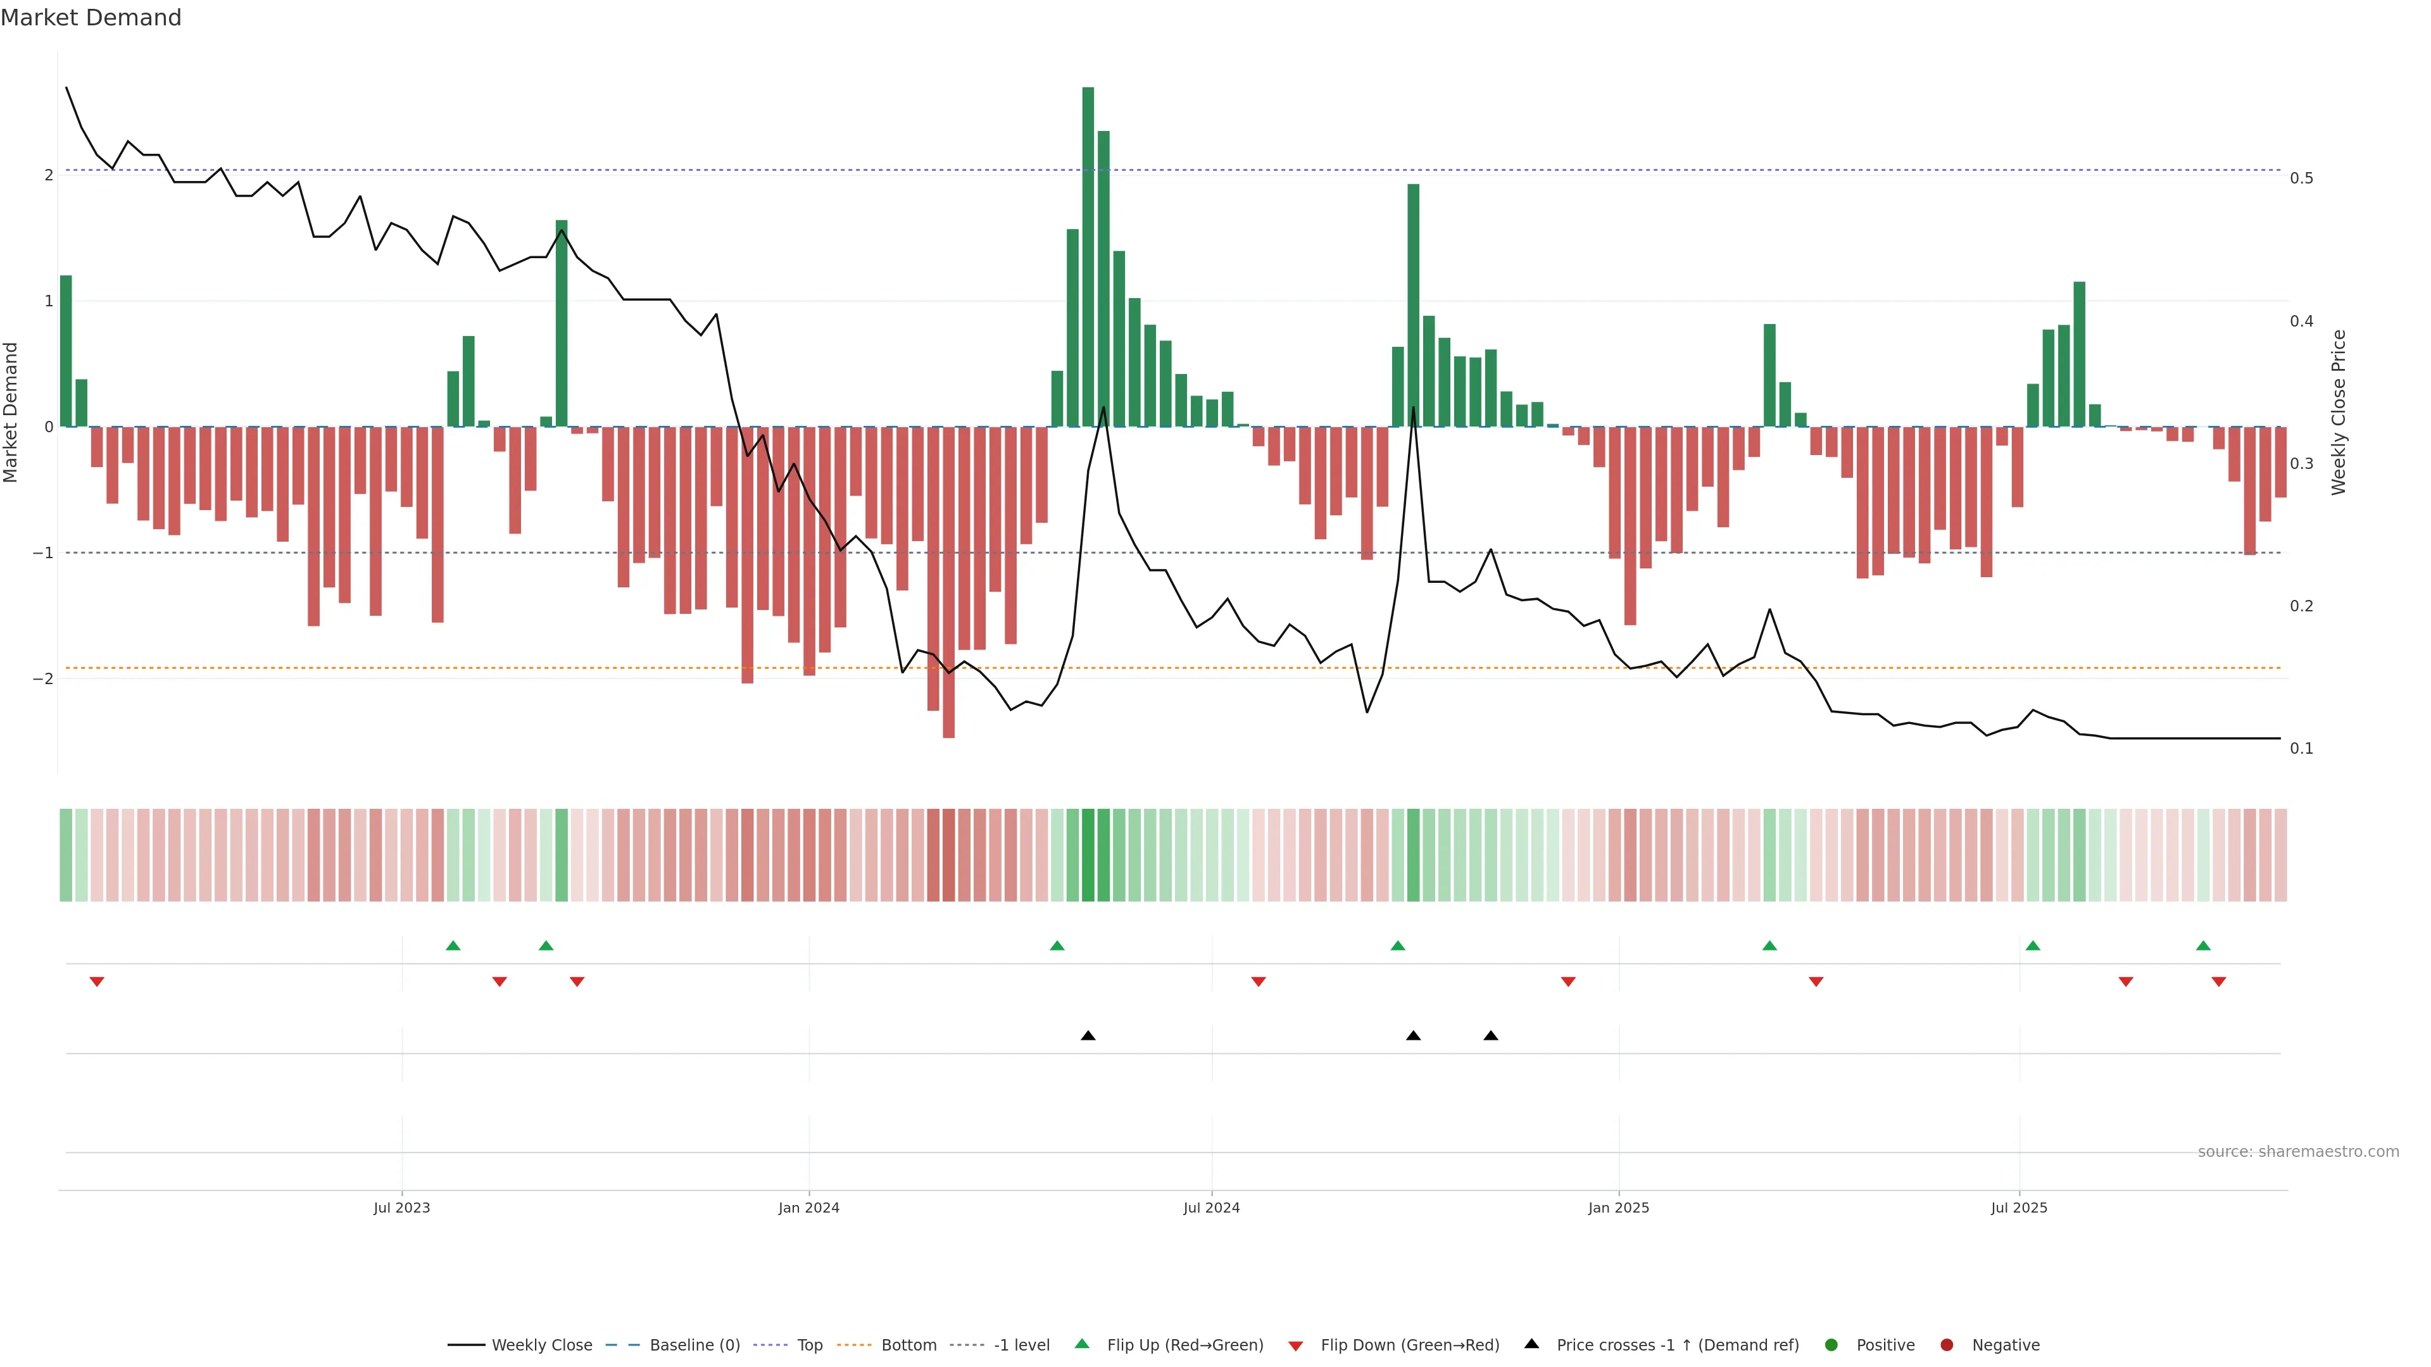Click the Jan 2025 axis label
The width and height of the screenshot is (2431, 1367).
coord(1619,1208)
